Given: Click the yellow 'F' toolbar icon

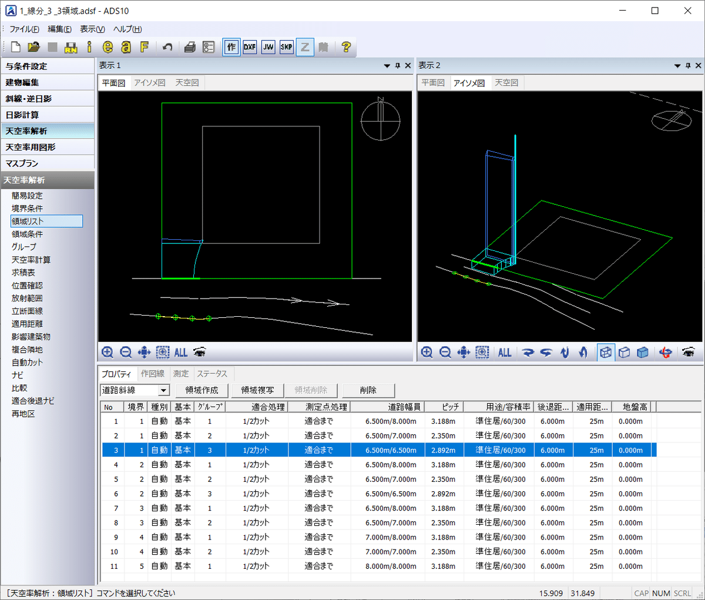Looking at the screenshot, I should pyautogui.click(x=144, y=47).
